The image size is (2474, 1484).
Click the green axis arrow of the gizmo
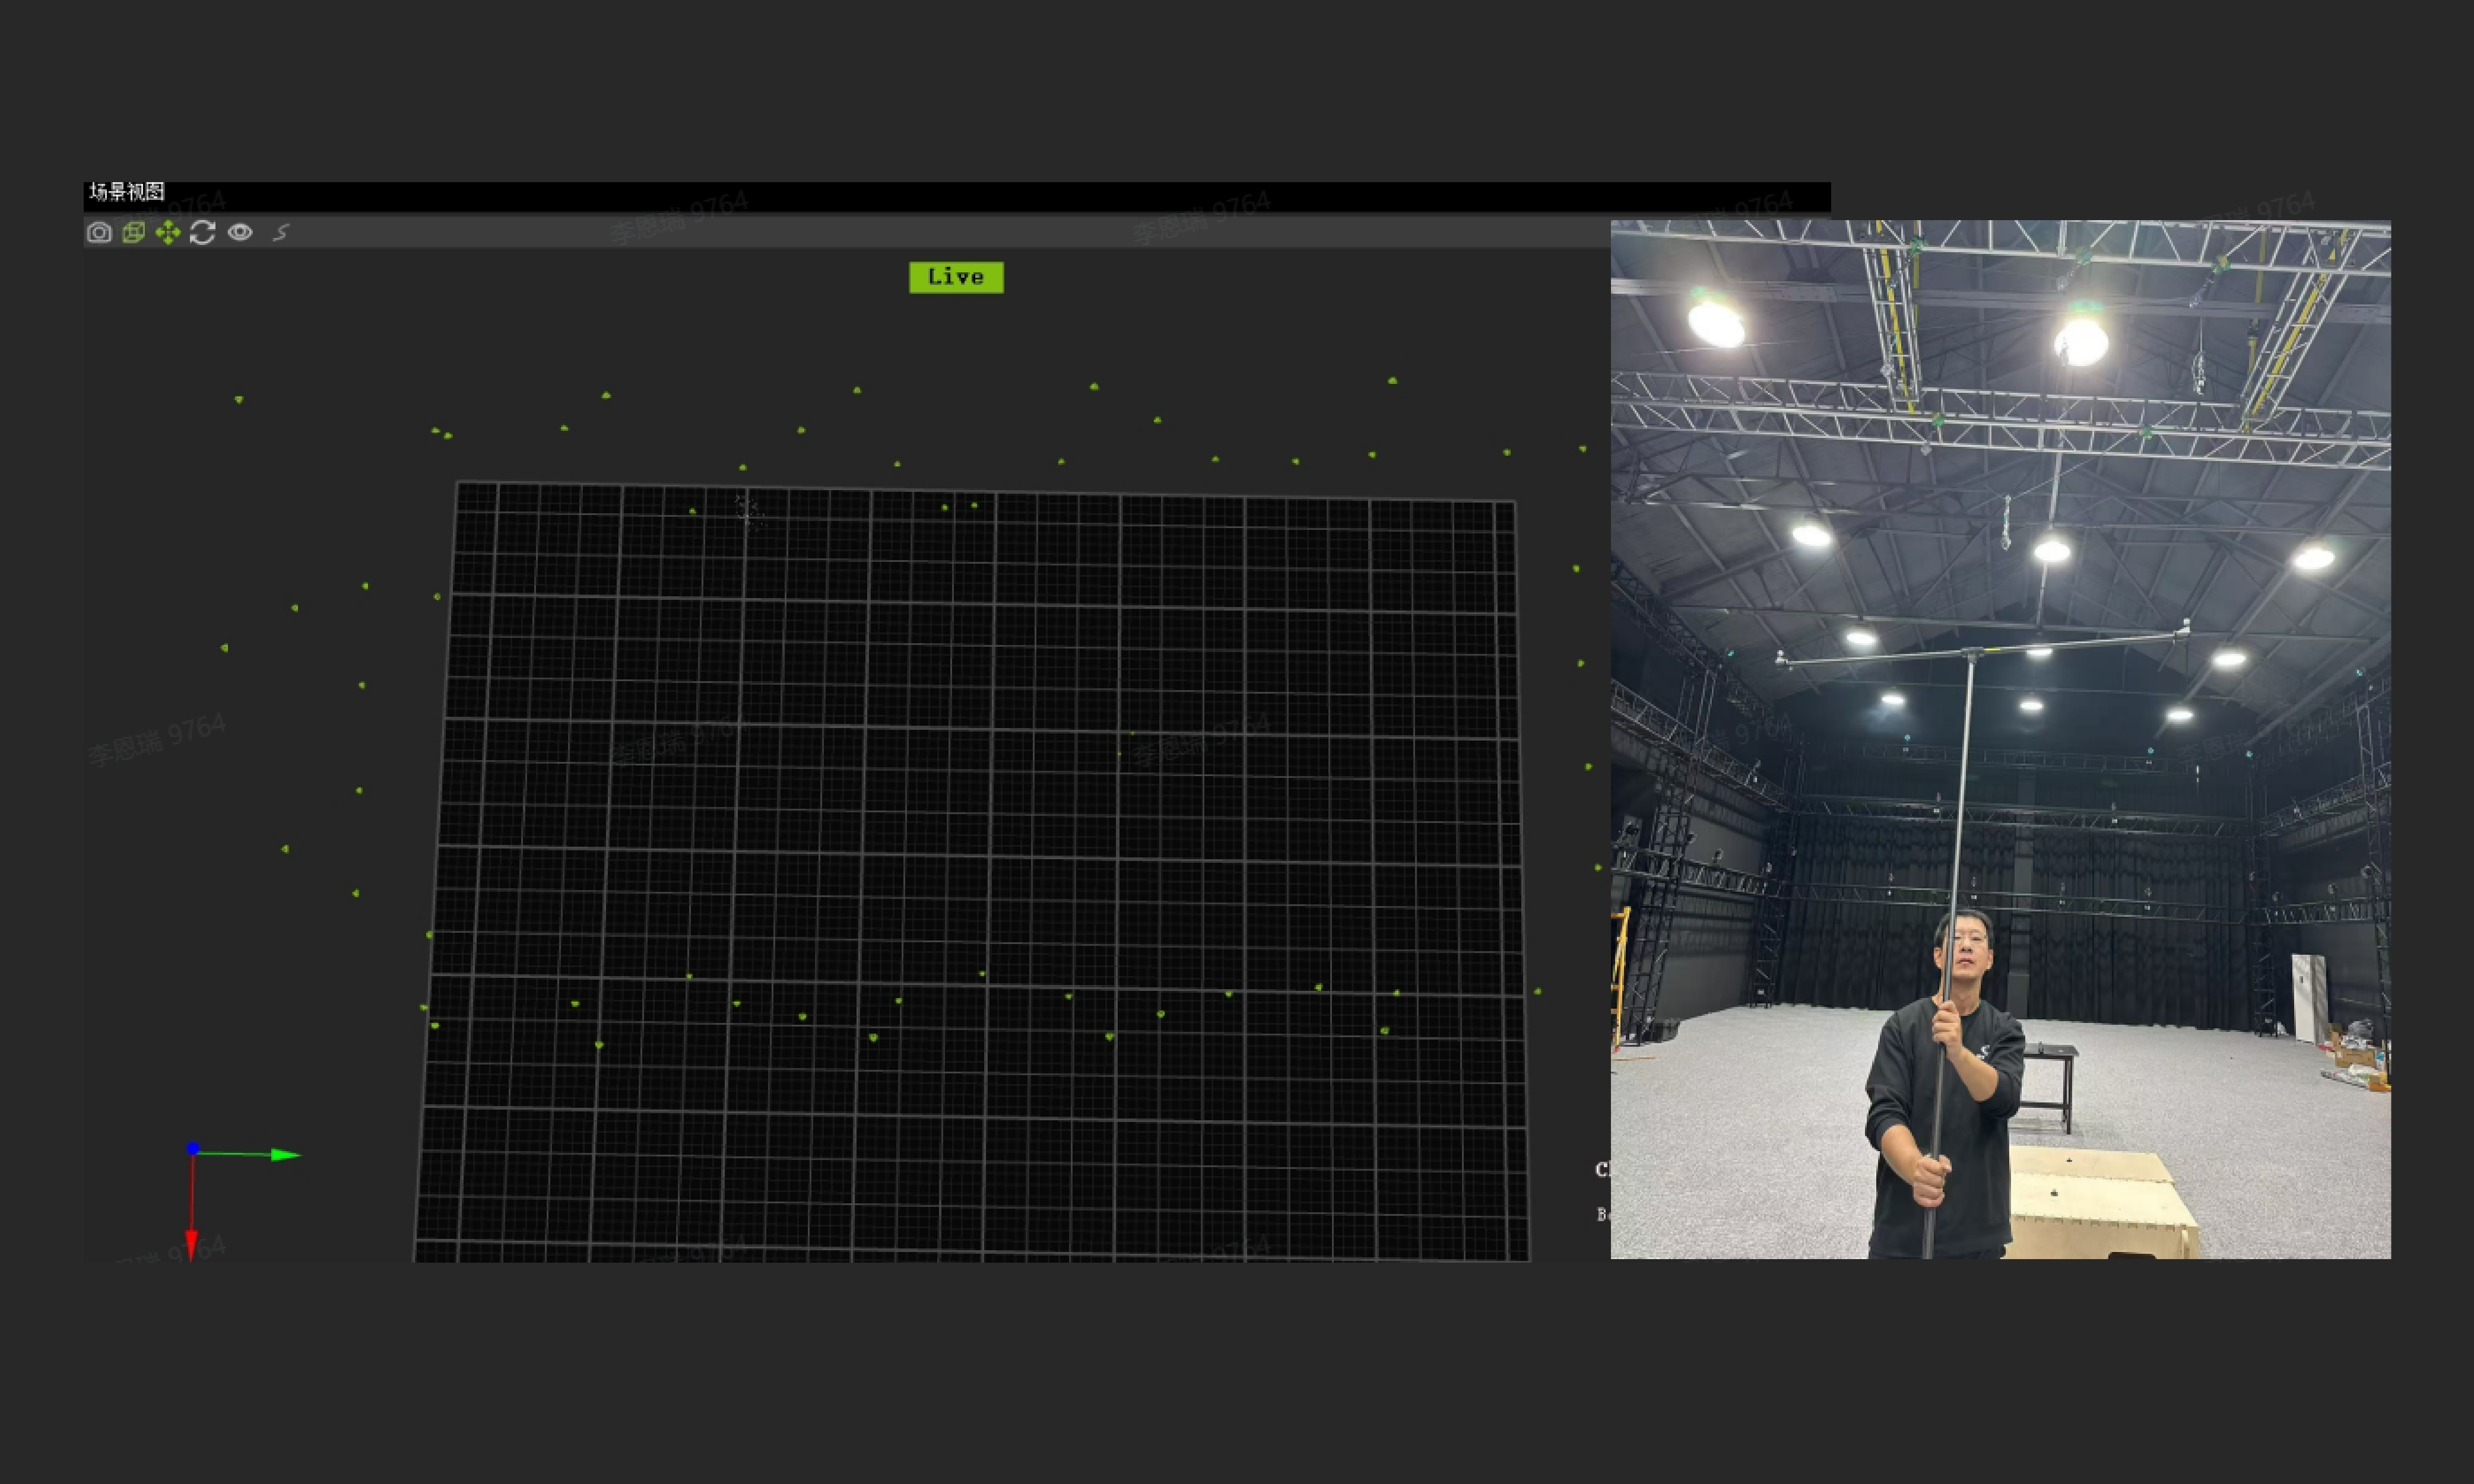pyautogui.click(x=284, y=1155)
